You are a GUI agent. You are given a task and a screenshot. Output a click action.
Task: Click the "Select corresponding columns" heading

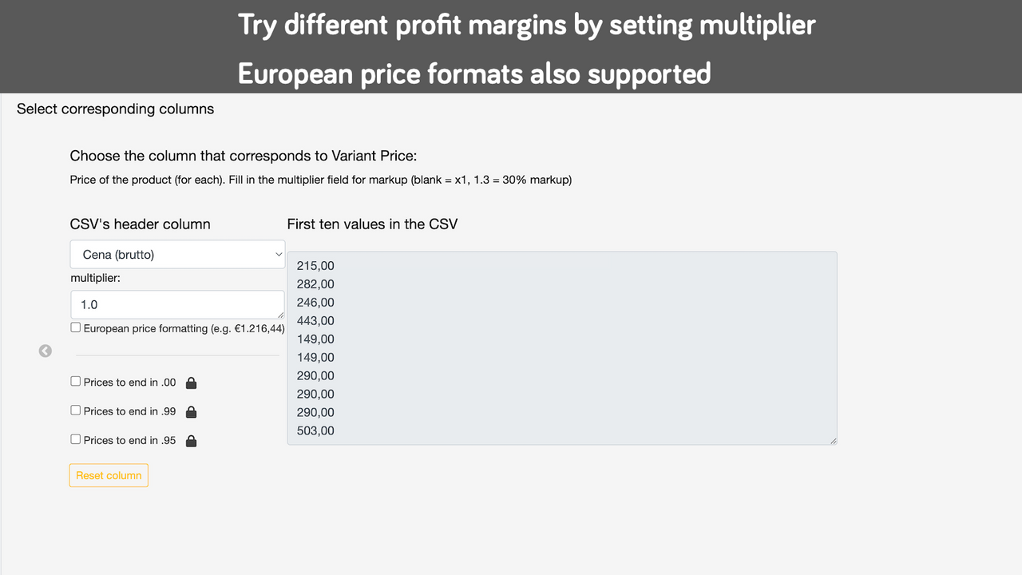115,109
